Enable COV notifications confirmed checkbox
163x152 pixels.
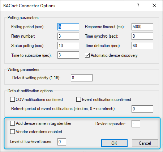coord(12,100)
